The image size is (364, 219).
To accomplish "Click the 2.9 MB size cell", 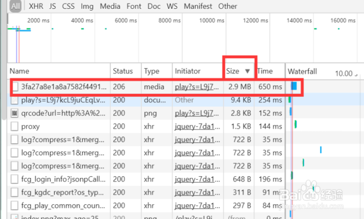I will click(240, 87).
